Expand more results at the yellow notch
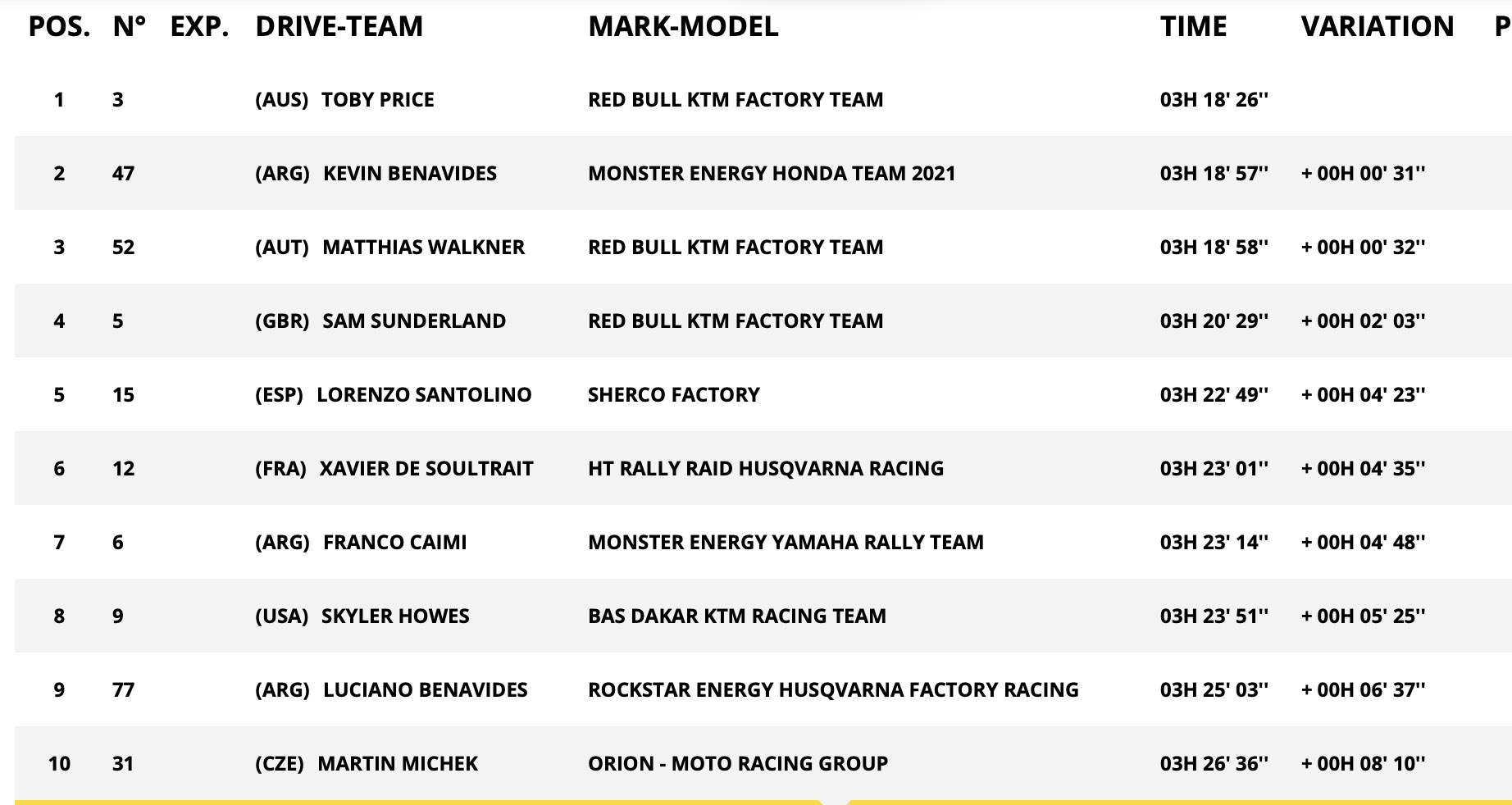The height and width of the screenshot is (805, 1512). click(833, 802)
